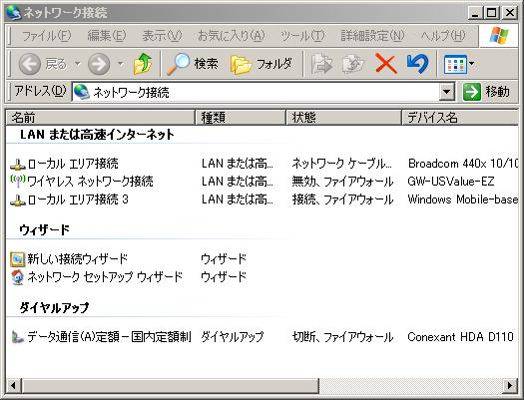Click the ローカル エリア接続 3 adapter icon
Screen dimensions: 524x400
point(18,200)
